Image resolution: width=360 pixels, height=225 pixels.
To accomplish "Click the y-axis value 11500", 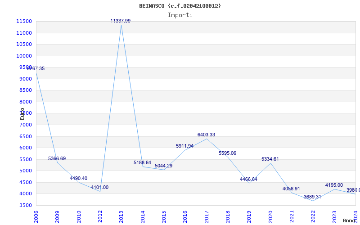I will pos(24,21).
